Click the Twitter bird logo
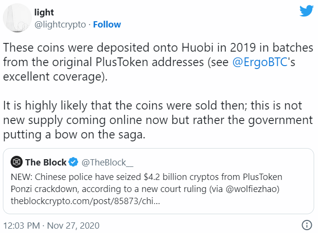This screenshot has width=318, height=233. [306, 12]
